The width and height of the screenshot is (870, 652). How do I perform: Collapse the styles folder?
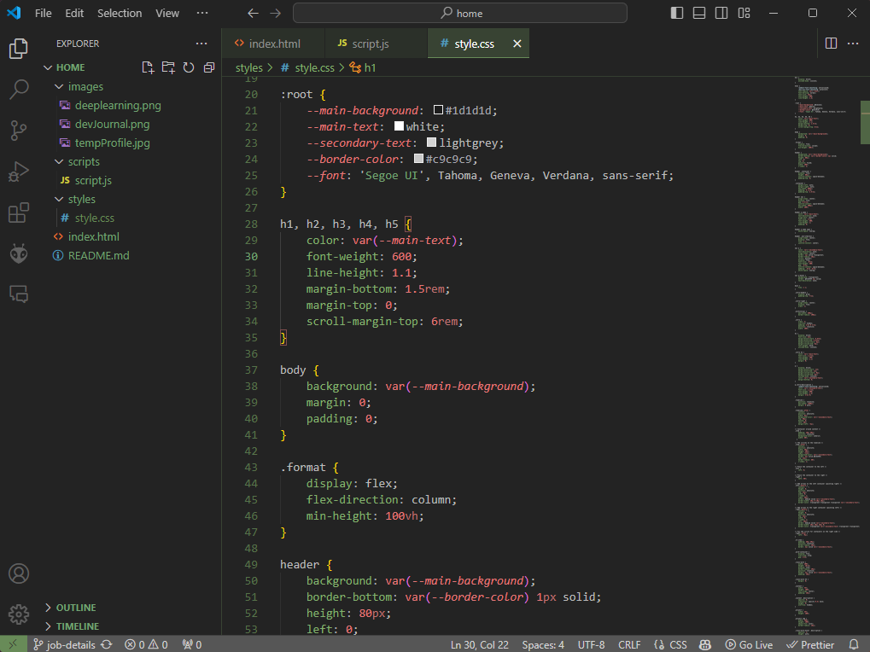coord(59,199)
